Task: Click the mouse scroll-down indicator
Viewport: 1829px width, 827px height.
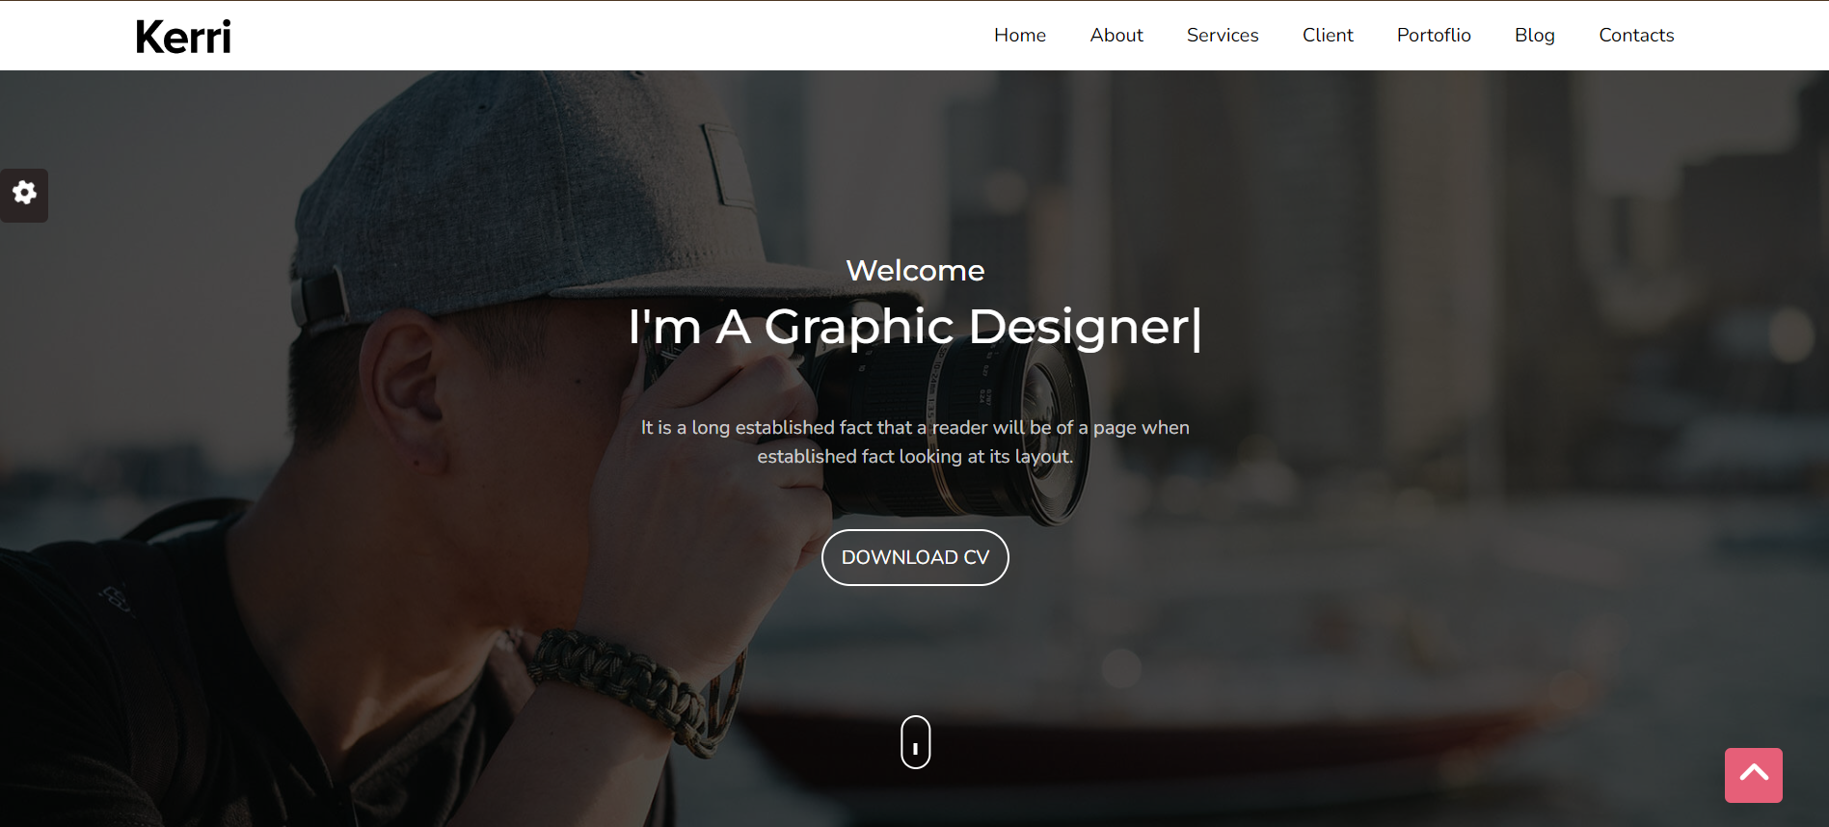Action: (916, 742)
